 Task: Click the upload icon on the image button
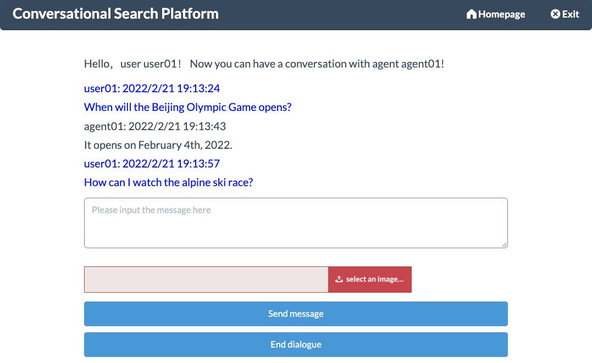click(339, 280)
